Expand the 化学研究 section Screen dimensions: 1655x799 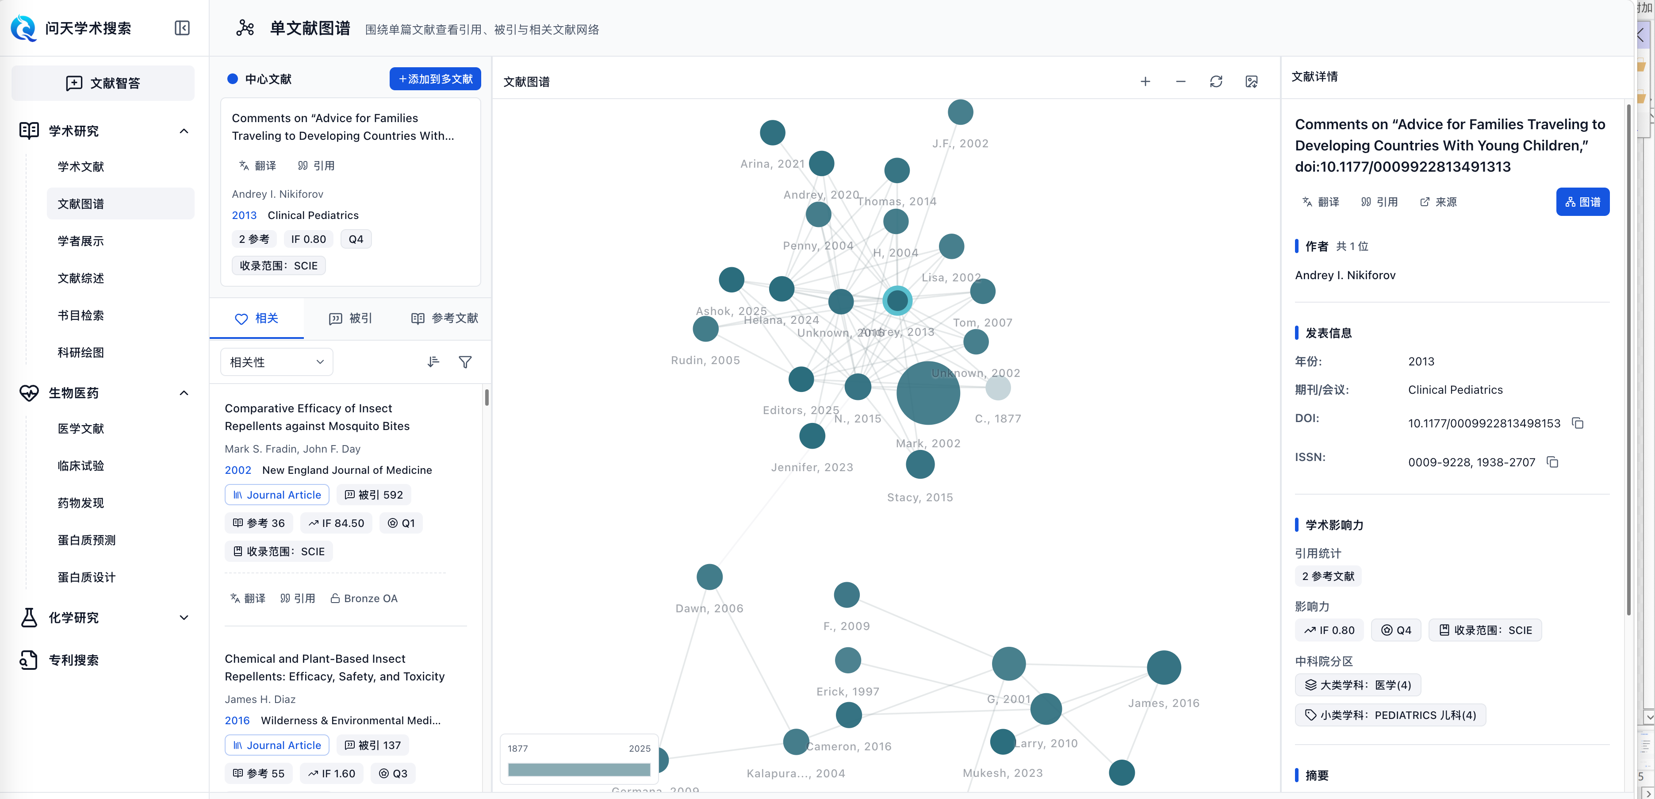184,618
